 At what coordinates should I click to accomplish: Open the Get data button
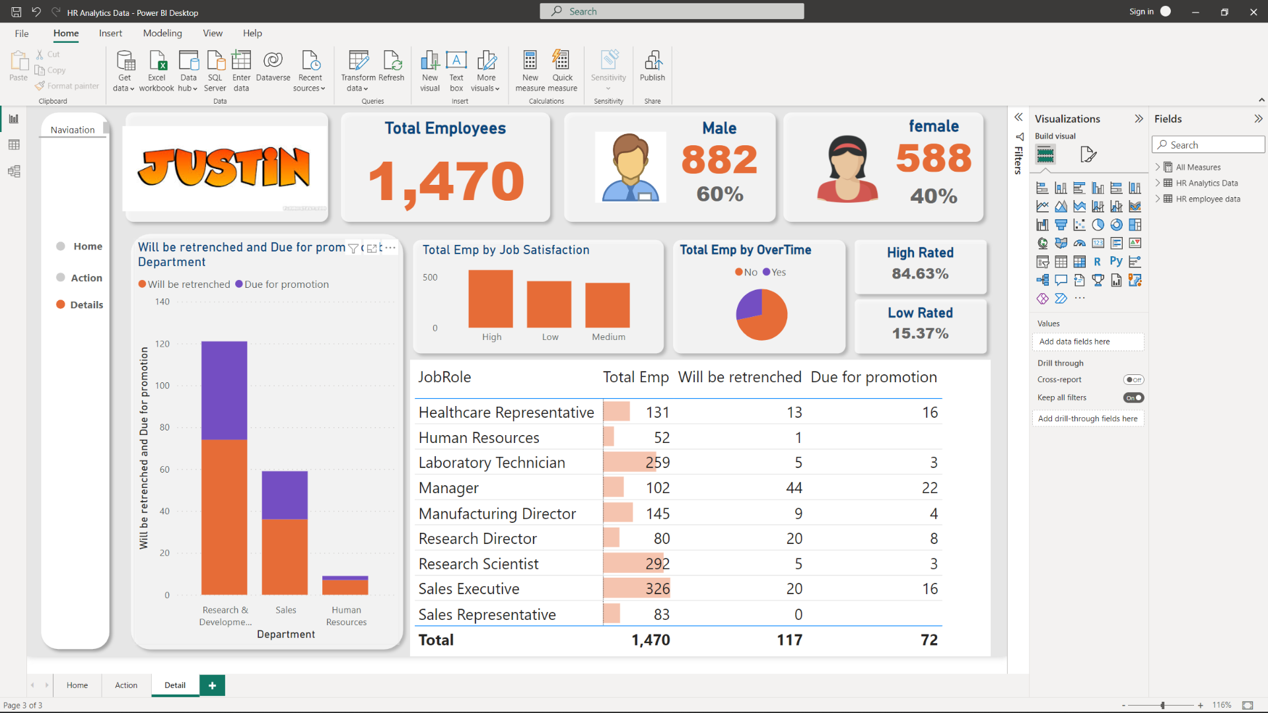point(124,71)
